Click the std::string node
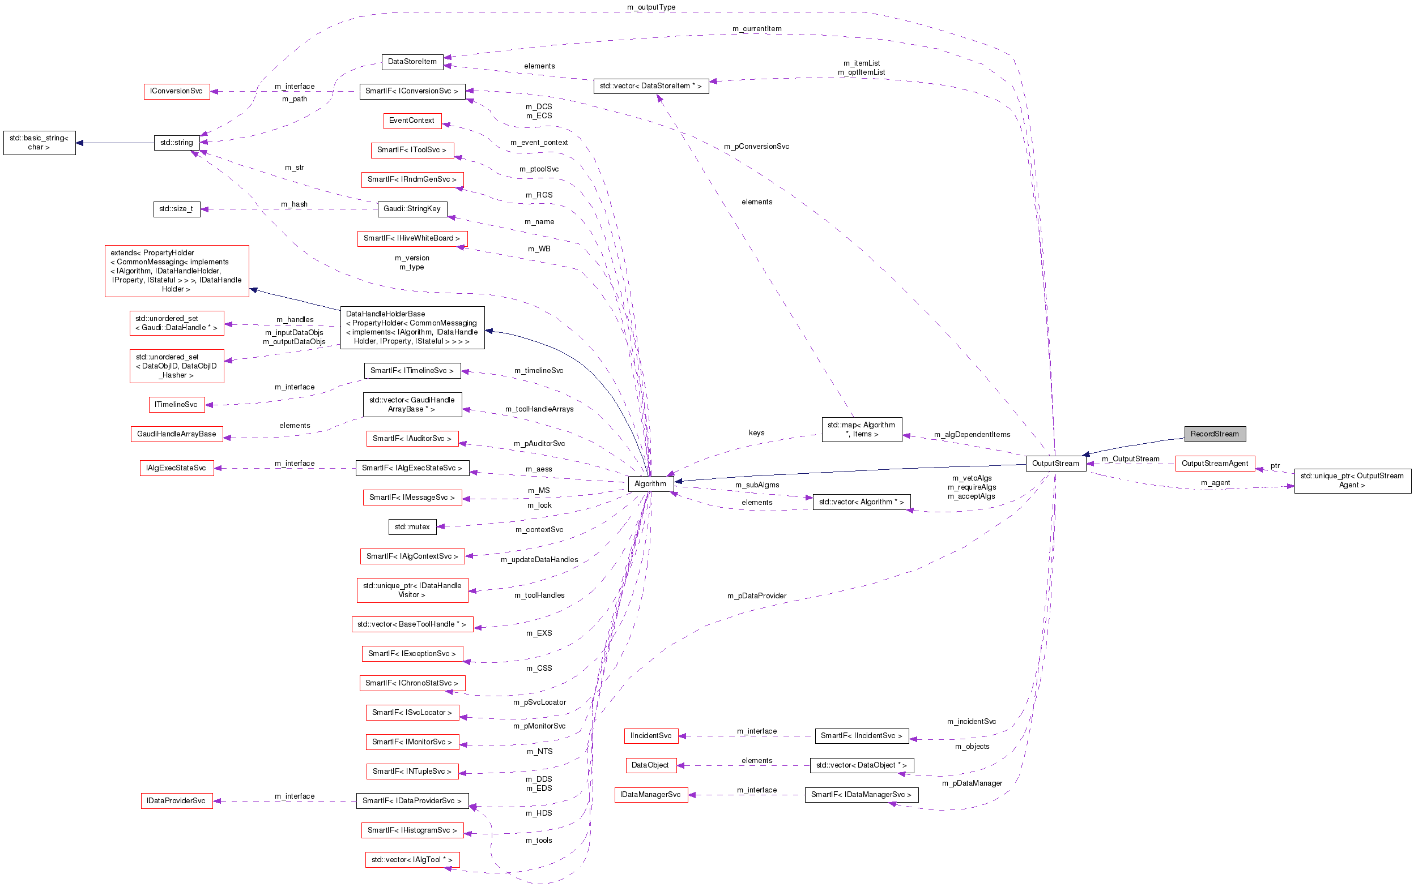Image resolution: width=1414 pixels, height=887 pixels. pos(176,142)
